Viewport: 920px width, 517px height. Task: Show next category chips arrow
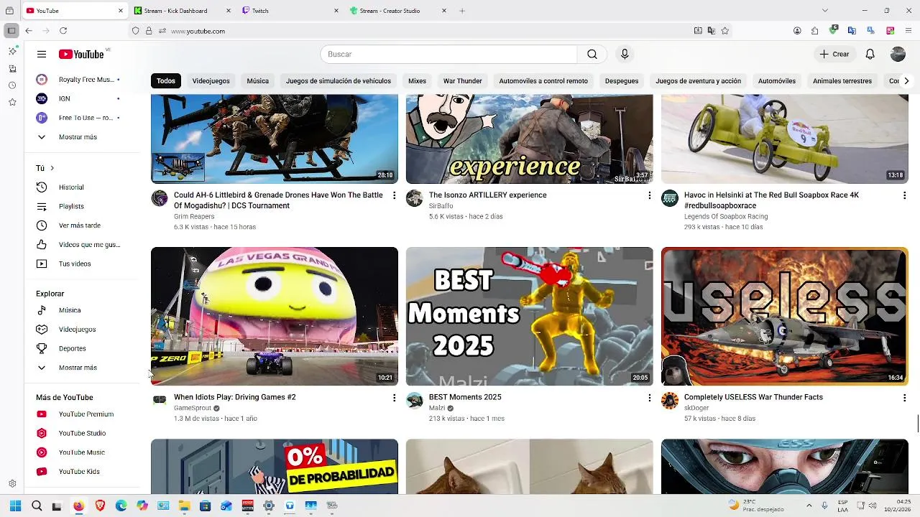click(x=906, y=81)
